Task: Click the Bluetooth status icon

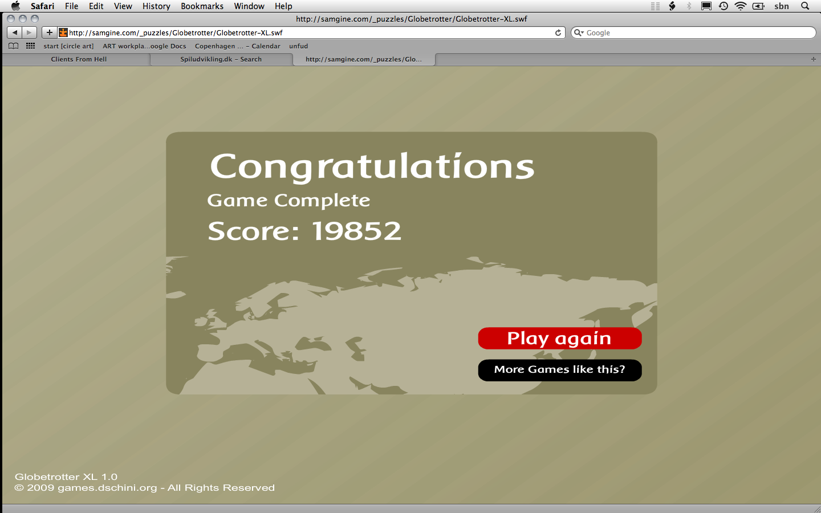Action: 689,6
